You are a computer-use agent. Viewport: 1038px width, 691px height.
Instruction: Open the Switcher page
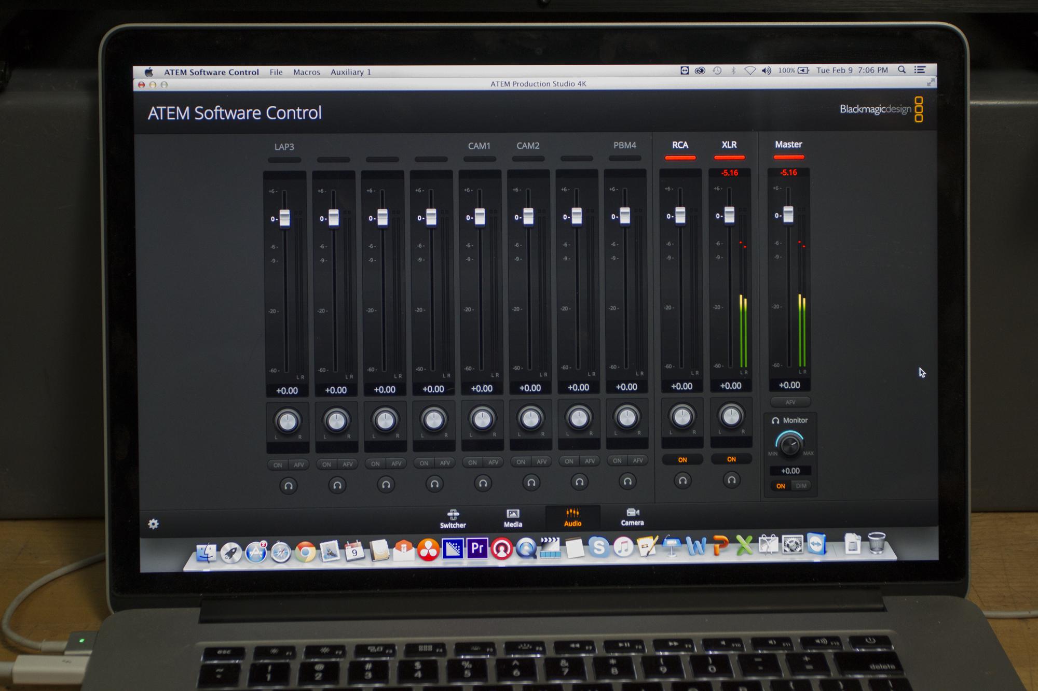coord(453,518)
